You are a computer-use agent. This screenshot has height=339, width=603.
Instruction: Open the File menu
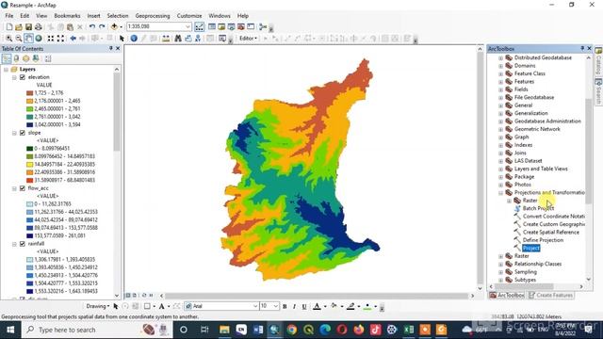pyautogui.click(x=9, y=16)
